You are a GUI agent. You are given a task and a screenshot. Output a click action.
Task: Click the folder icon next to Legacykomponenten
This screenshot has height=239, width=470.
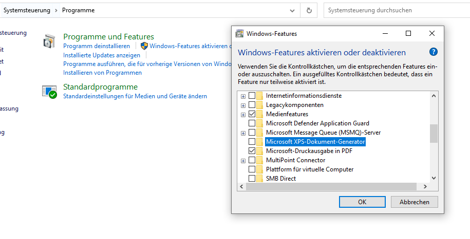[x=259, y=105]
